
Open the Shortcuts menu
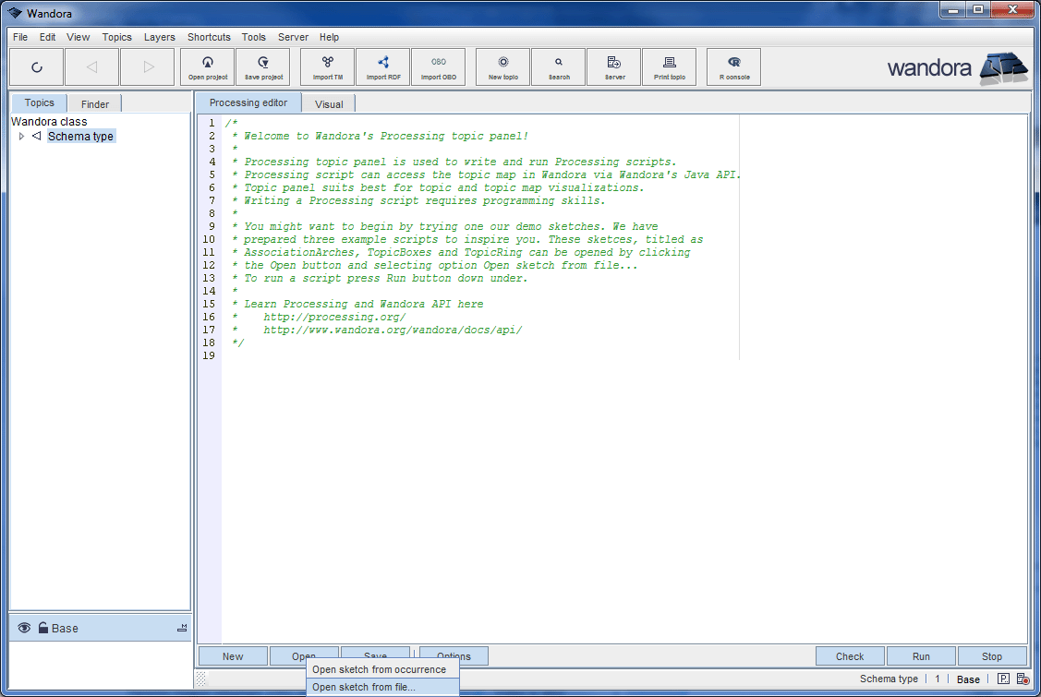point(209,37)
